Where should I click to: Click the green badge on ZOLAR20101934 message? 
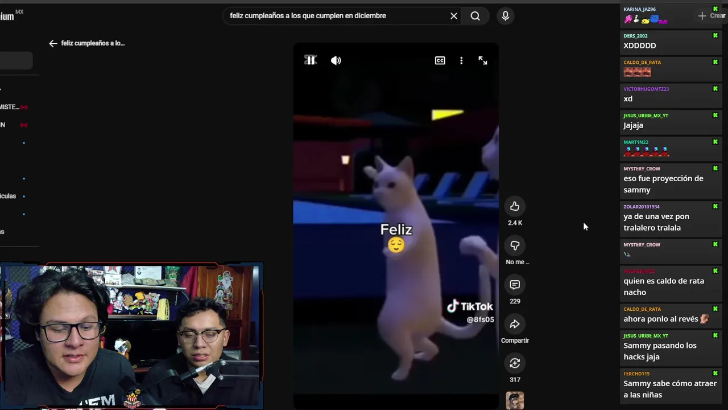715,207
